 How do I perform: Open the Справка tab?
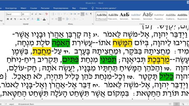point(83,8)
